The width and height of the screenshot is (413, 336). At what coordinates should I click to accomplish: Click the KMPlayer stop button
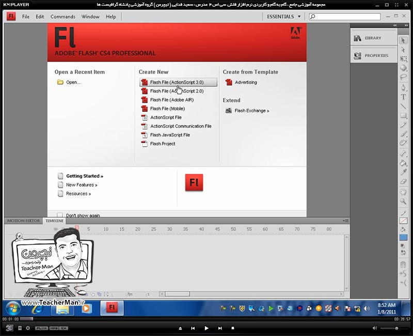(233, 328)
